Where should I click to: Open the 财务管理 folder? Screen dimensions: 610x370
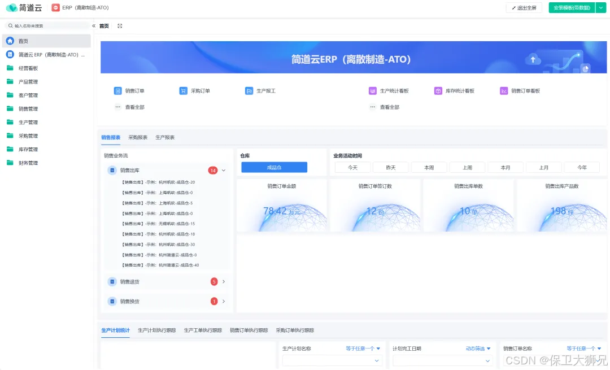point(10,163)
